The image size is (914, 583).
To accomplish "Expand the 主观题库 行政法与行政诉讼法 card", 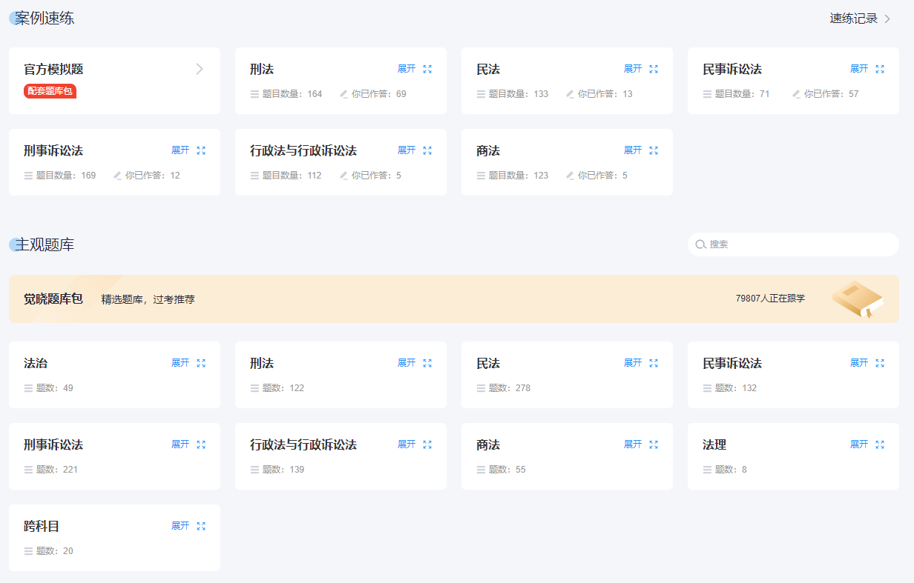I will [x=407, y=444].
